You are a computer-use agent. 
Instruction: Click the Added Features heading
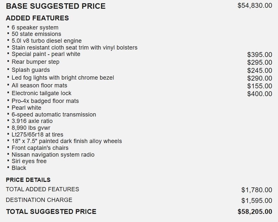tap(37, 18)
